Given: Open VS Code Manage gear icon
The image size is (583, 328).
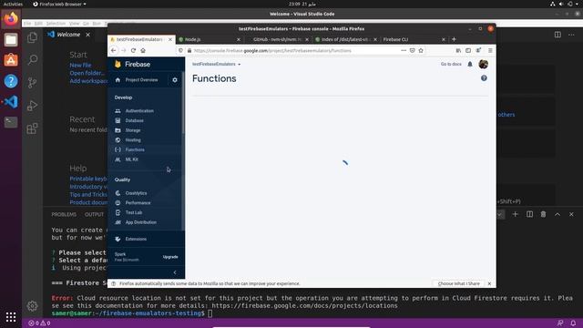Looking at the screenshot, I should pos(33,306).
